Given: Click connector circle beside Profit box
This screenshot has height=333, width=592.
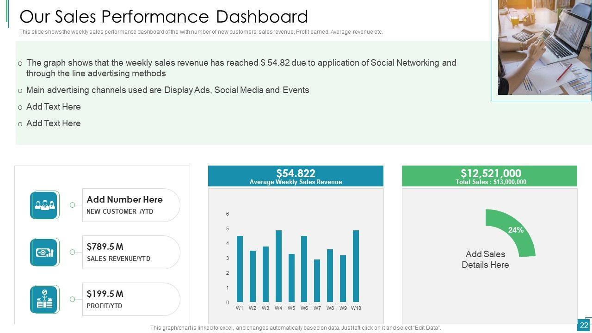Looking at the screenshot, I should pyautogui.click(x=72, y=299).
